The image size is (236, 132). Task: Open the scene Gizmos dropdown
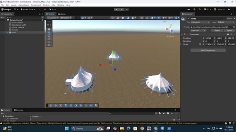pyautogui.click(x=177, y=18)
